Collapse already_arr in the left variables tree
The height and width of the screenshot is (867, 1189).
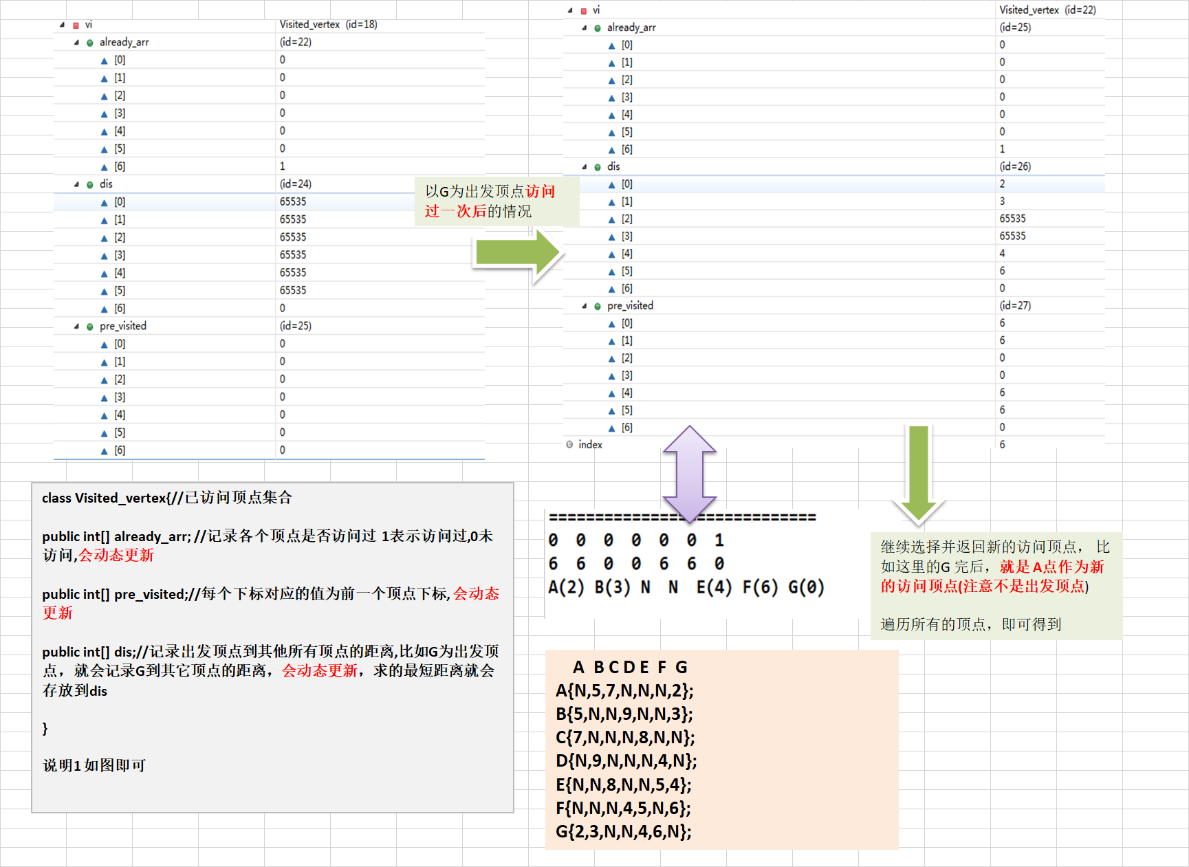pos(76,43)
